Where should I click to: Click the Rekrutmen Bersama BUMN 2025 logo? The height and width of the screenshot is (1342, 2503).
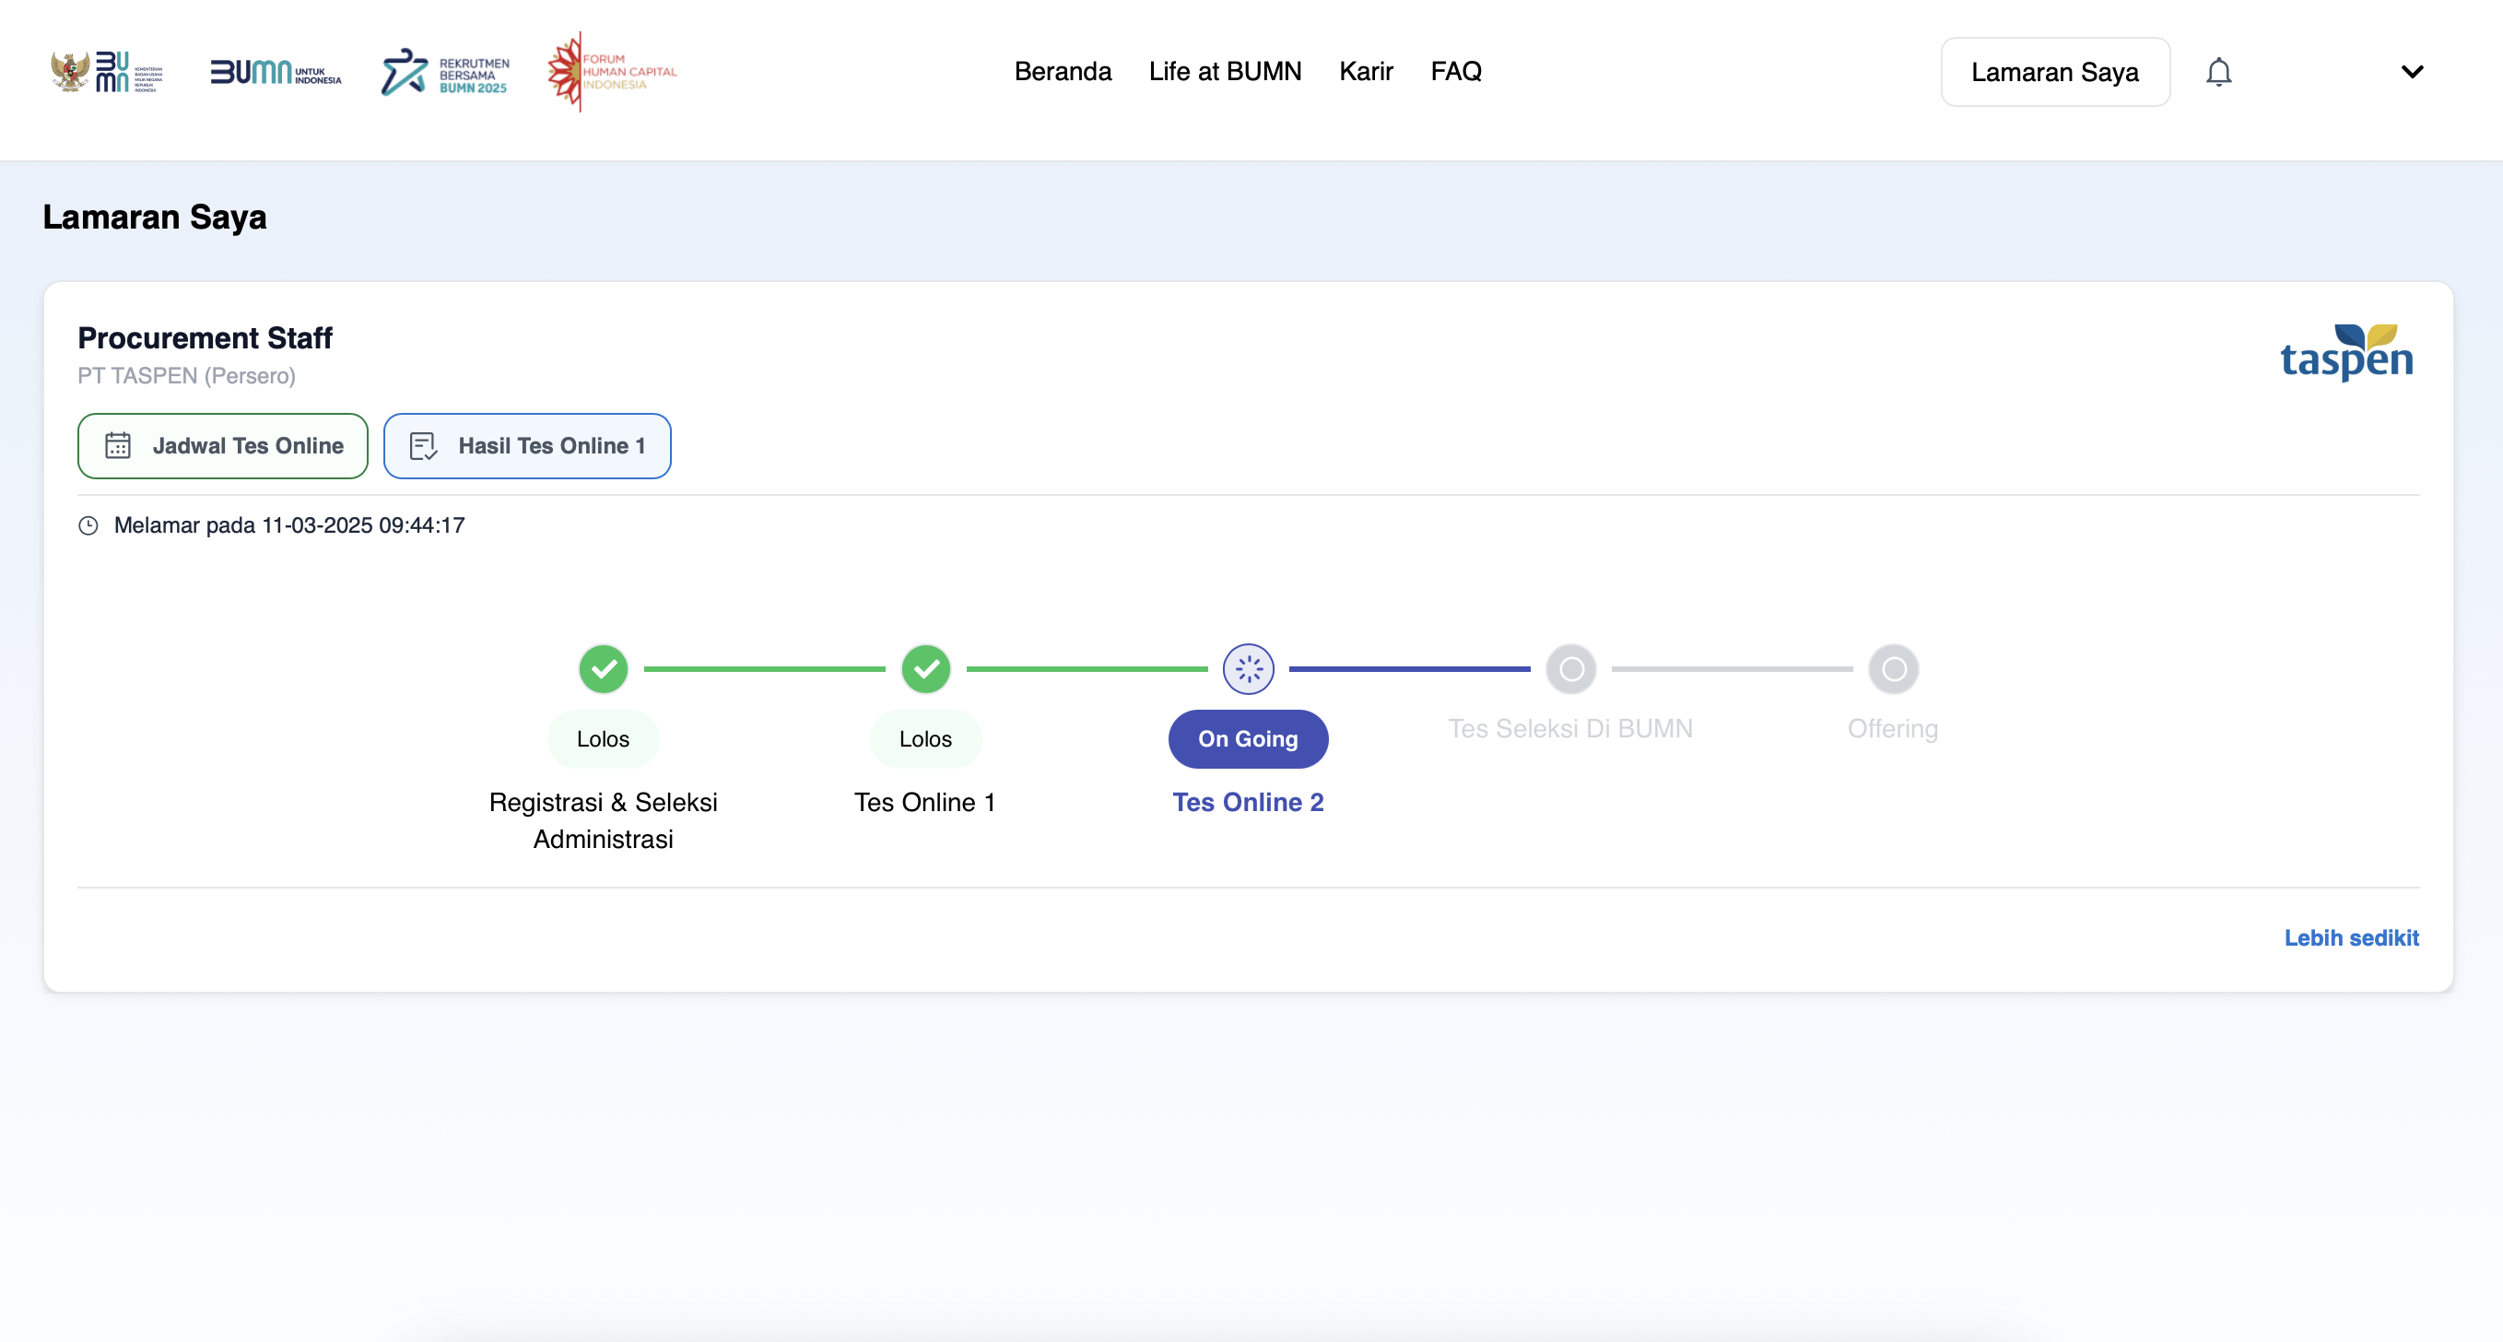[444, 73]
